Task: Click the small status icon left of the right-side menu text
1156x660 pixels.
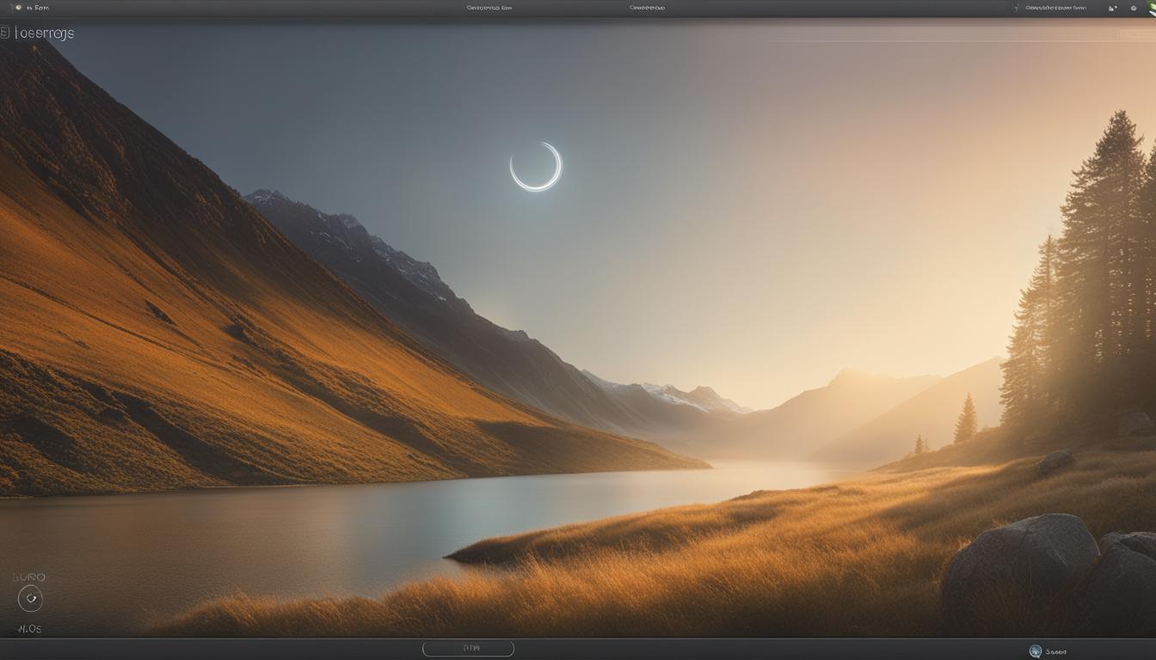Action: 1015,8
